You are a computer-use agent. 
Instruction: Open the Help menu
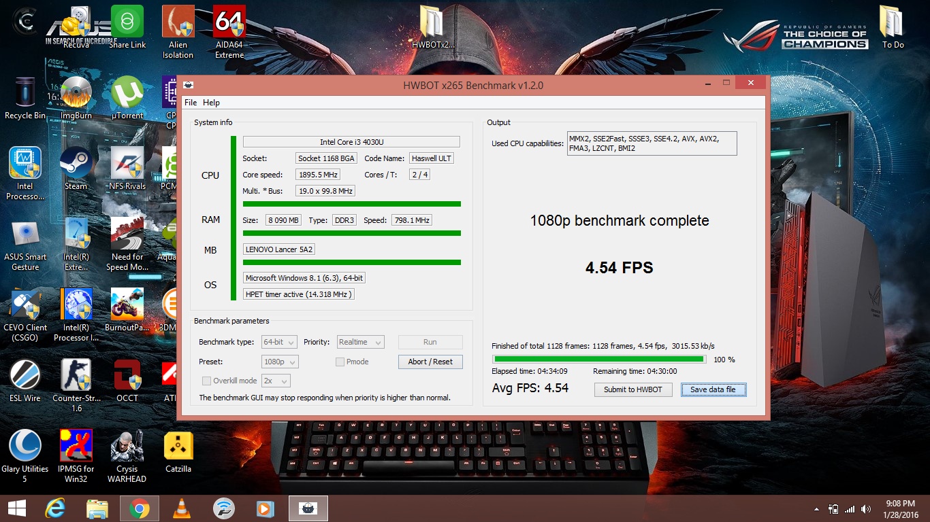coord(212,103)
